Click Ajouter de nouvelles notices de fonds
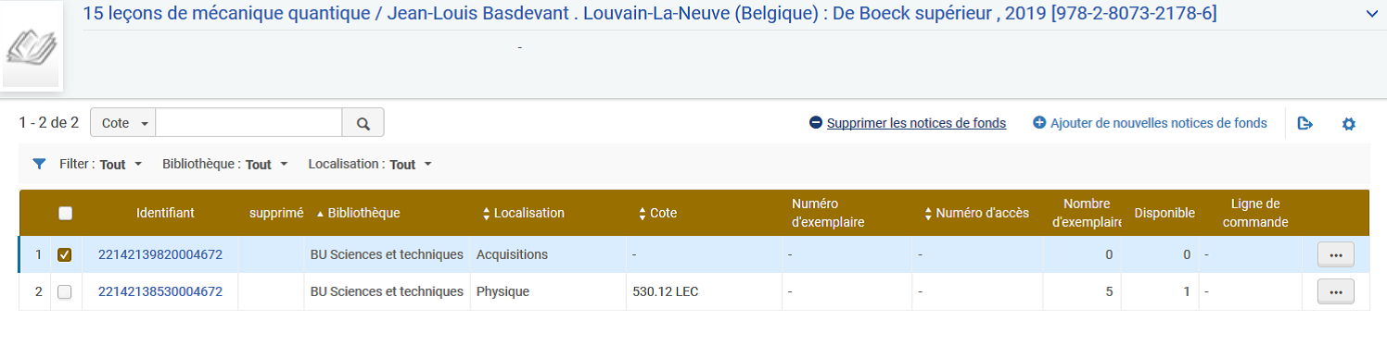 tap(1151, 123)
